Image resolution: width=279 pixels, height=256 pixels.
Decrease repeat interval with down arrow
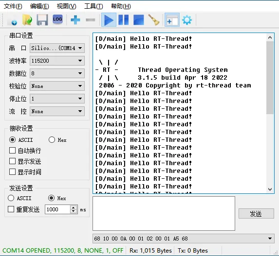(x=74, y=211)
